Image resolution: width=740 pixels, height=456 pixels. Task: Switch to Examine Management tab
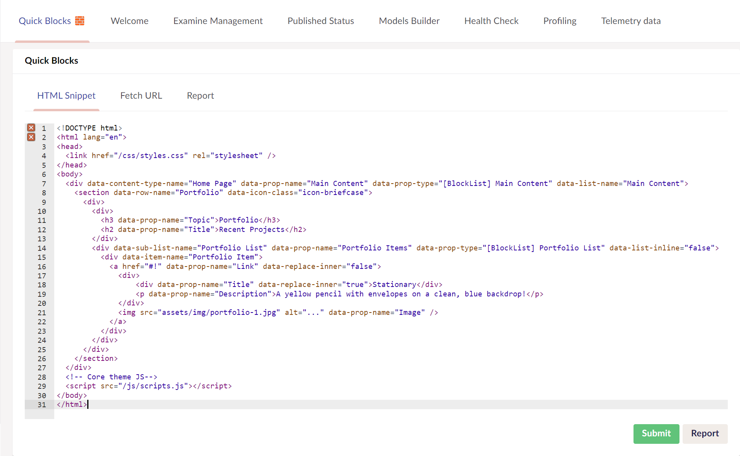coord(218,21)
